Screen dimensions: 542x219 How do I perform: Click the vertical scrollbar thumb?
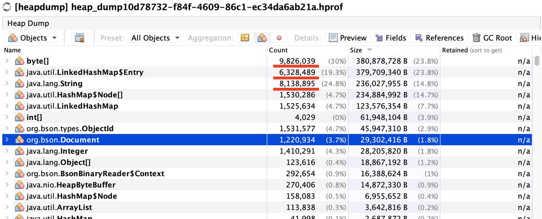tap(537, 61)
